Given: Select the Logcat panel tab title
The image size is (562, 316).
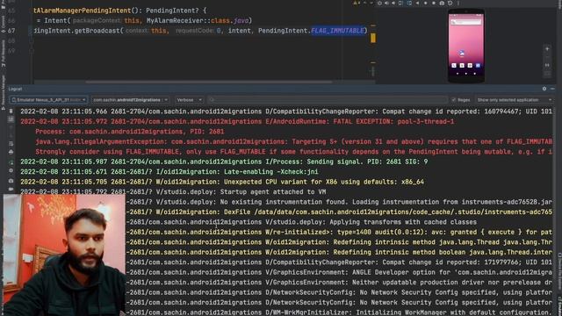Looking at the screenshot, I should coord(15,89).
